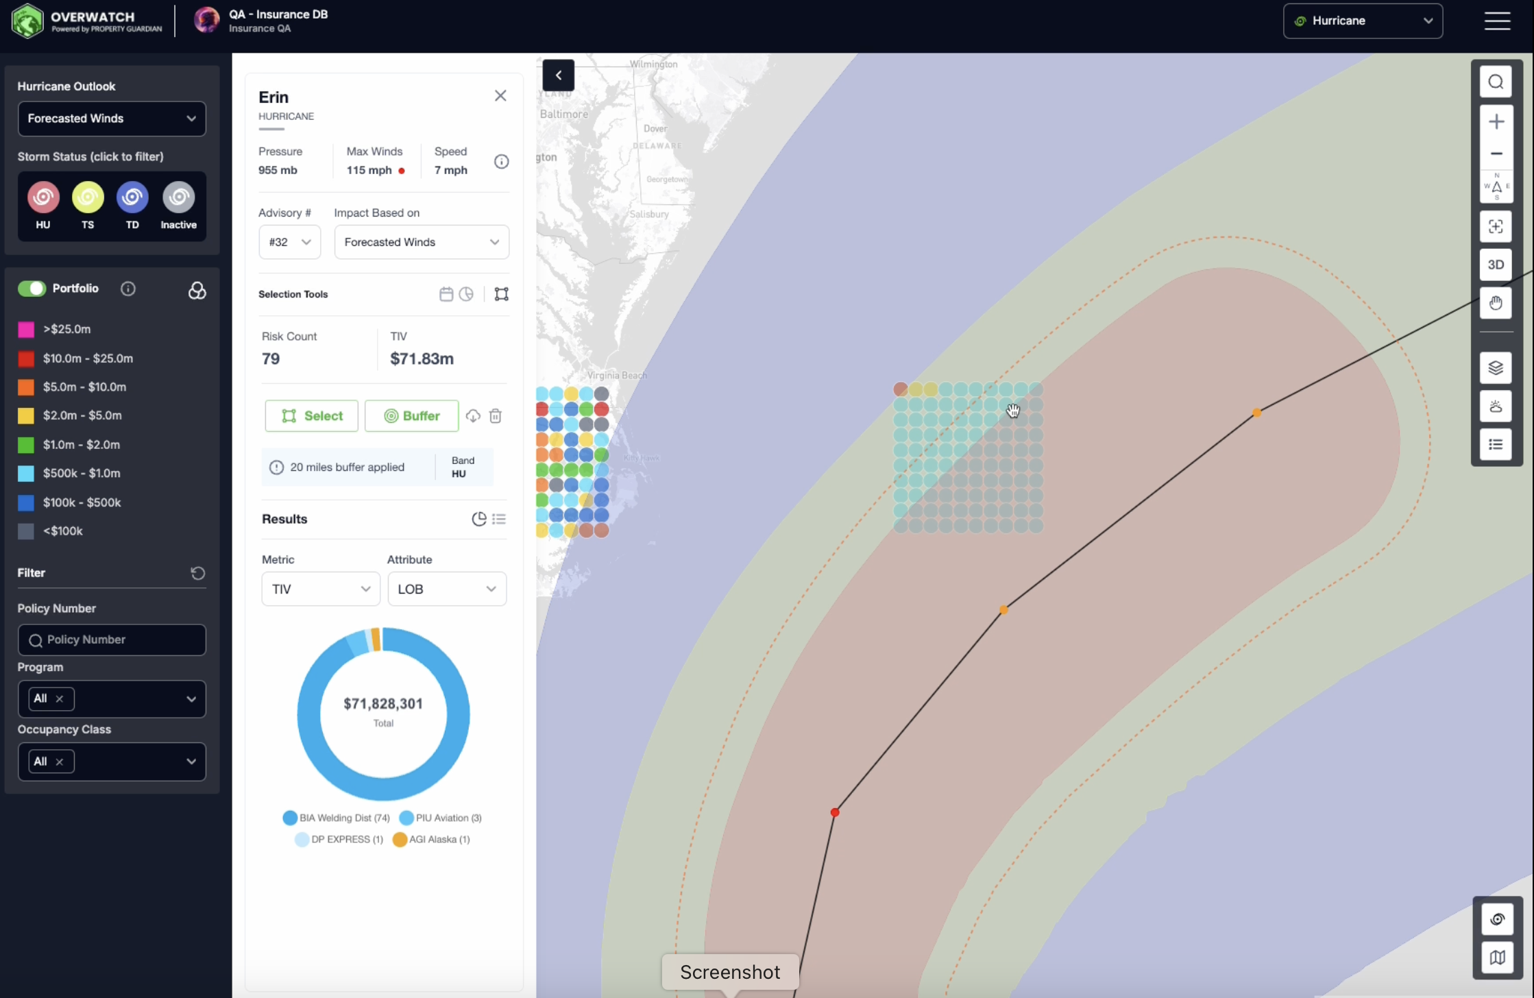Screen dimensions: 1534x998
Task: Delete selection with trash icon
Action: [x=496, y=416]
